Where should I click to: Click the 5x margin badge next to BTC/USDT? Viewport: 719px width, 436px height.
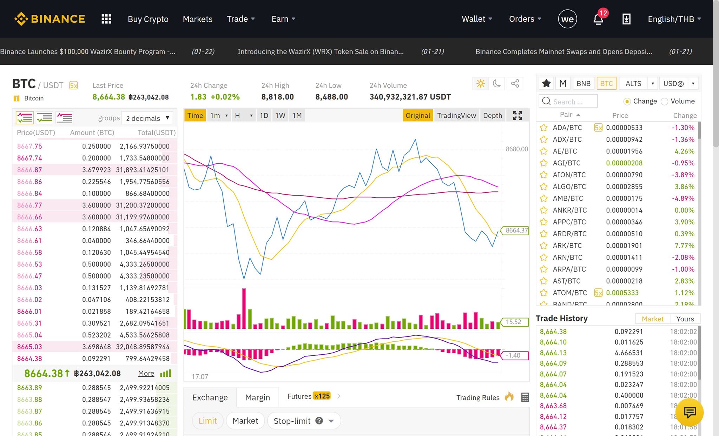click(x=74, y=85)
